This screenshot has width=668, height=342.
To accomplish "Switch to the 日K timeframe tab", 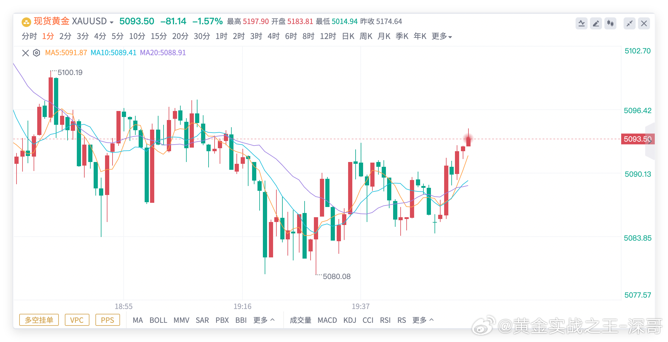I will [348, 36].
